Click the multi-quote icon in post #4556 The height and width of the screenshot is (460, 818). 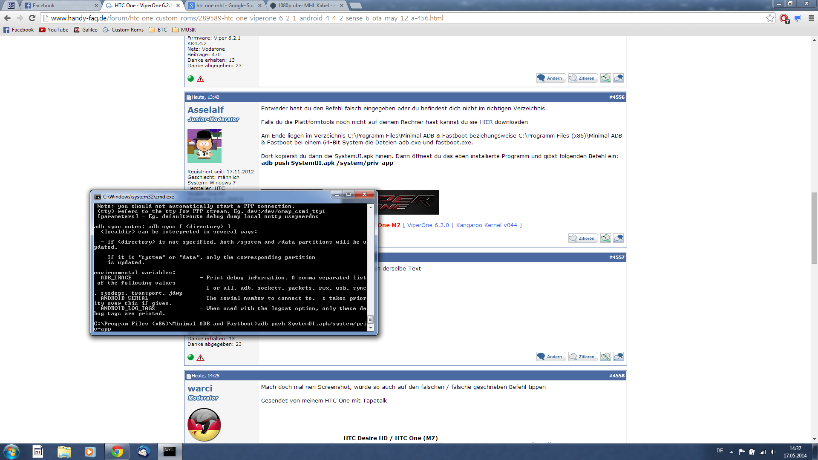point(605,238)
